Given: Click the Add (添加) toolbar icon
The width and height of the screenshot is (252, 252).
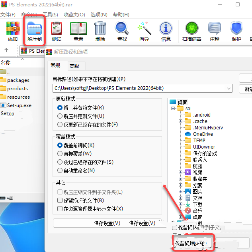Looking at the screenshot, I should pyautogui.click(x=13, y=32).
